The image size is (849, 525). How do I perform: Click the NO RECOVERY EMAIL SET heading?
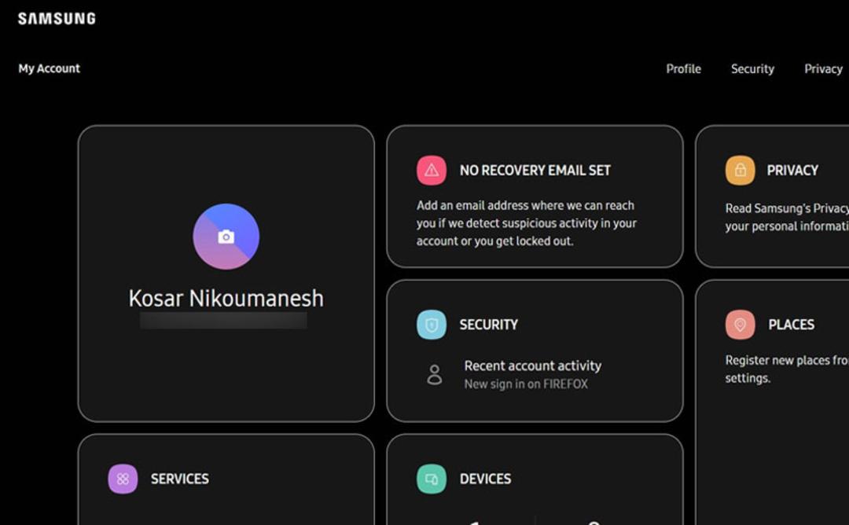[535, 171]
